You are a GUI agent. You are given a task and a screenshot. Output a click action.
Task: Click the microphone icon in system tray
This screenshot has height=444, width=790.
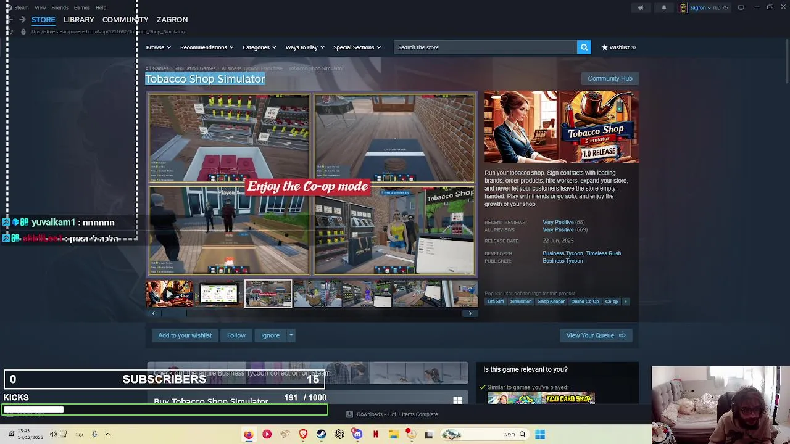(x=94, y=434)
